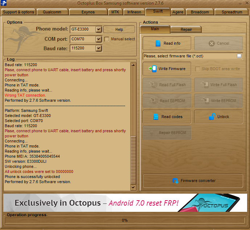Select the MTK tab
Viewport: 250px width, 230px height.
(x=115, y=12)
